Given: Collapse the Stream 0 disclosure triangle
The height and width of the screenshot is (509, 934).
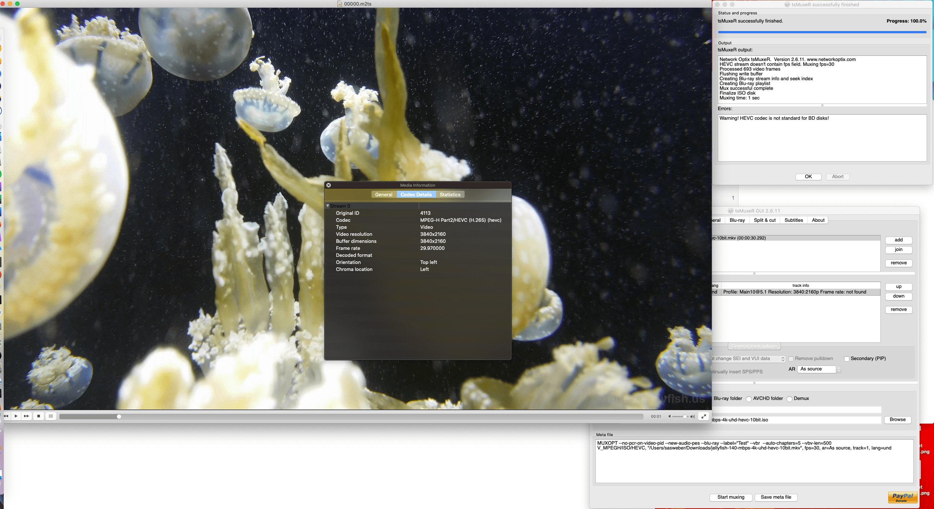Looking at the screenshot, I should (327, 206).
